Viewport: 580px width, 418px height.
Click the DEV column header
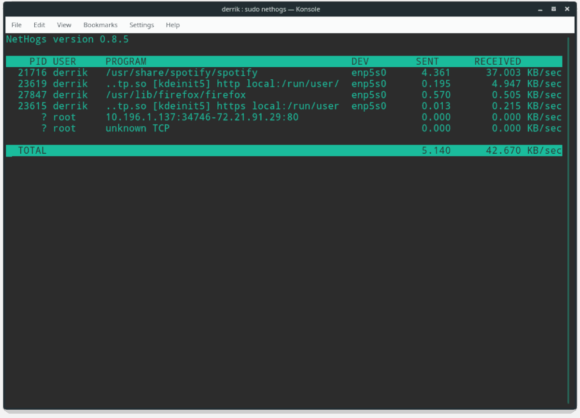point(359,61)
